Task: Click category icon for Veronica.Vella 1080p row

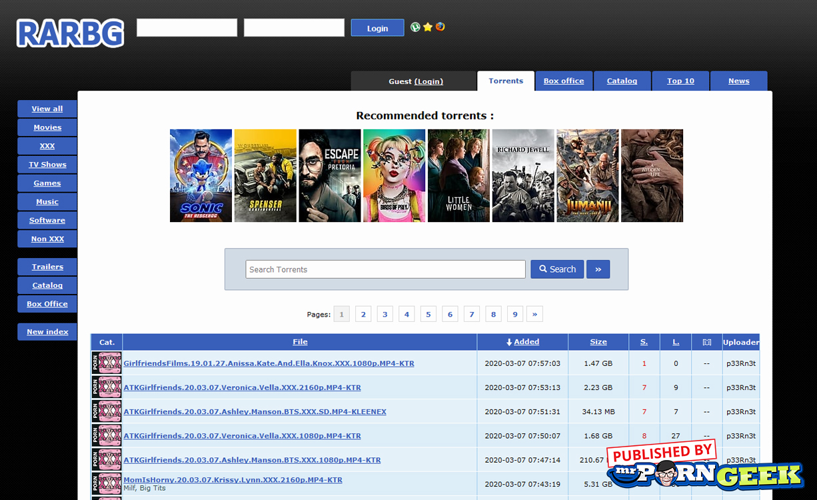Action: [107, 435]
